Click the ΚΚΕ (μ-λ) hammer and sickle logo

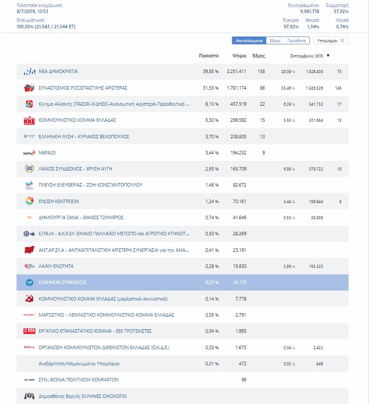[x=29, y=299]
